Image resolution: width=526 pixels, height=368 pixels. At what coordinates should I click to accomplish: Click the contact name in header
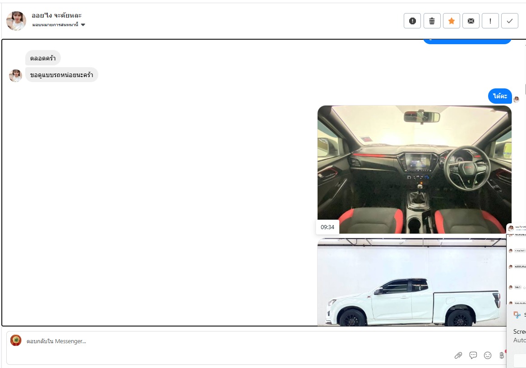point(56,15)
